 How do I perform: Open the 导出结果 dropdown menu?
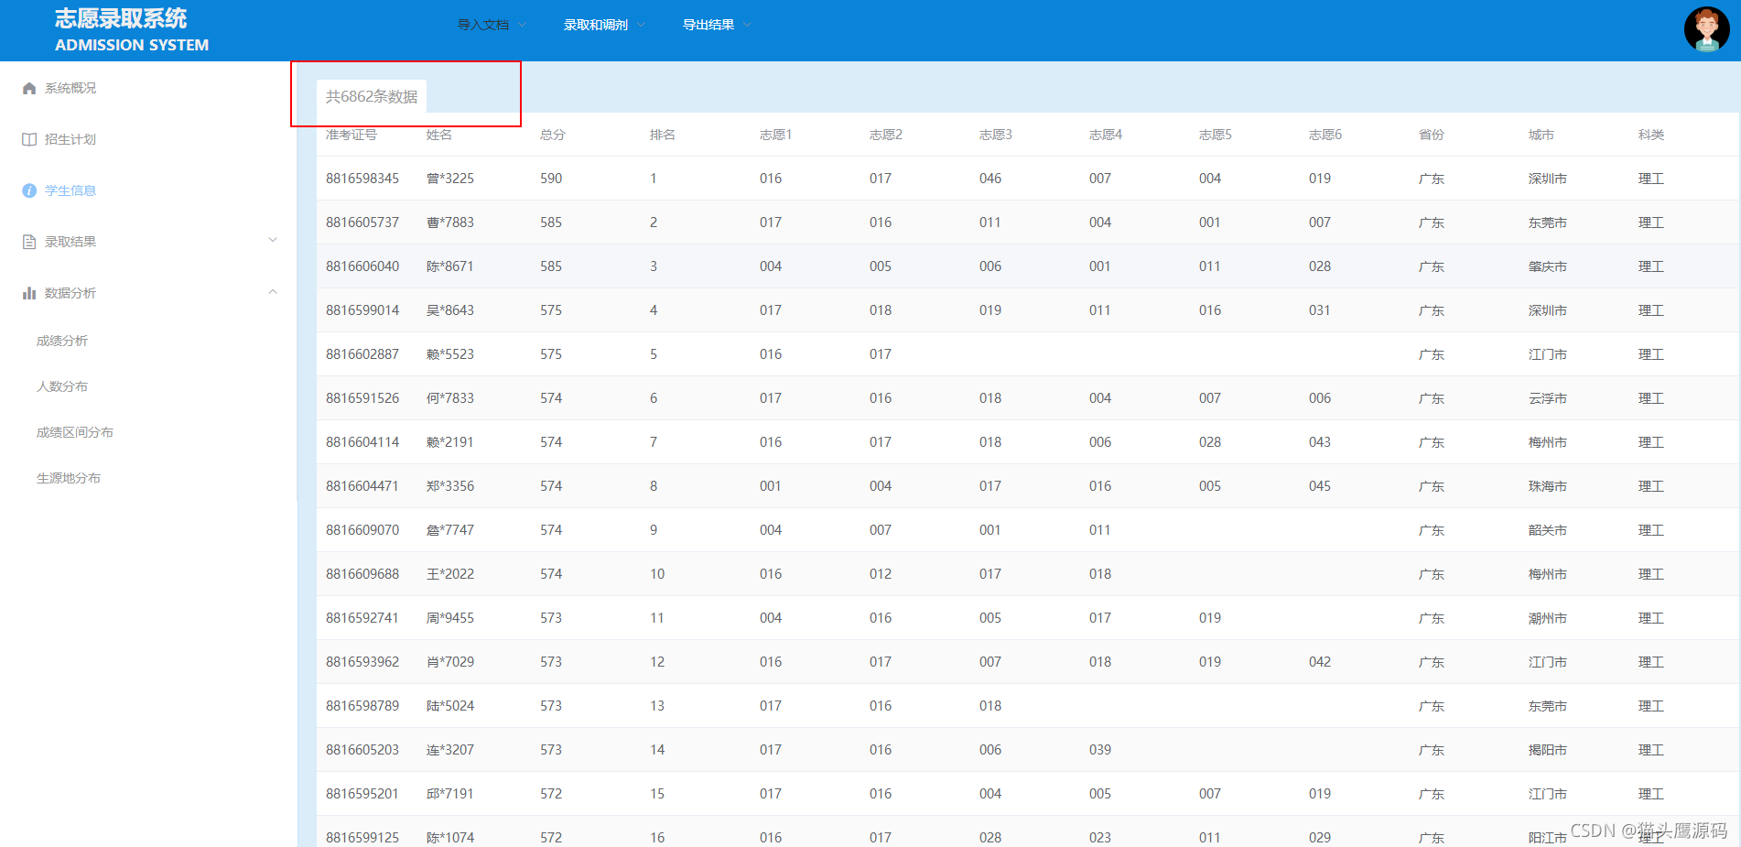click(717, 25)
